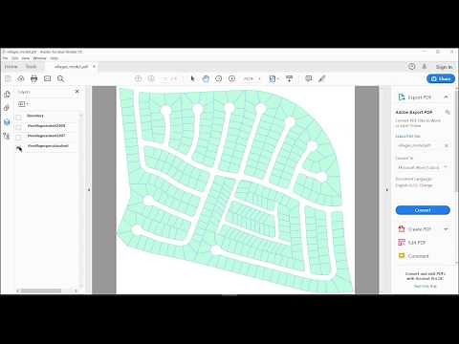Click the yellow Comment tool icon
This screenshot has width=459, height=344.
click(x=402, y=256)
